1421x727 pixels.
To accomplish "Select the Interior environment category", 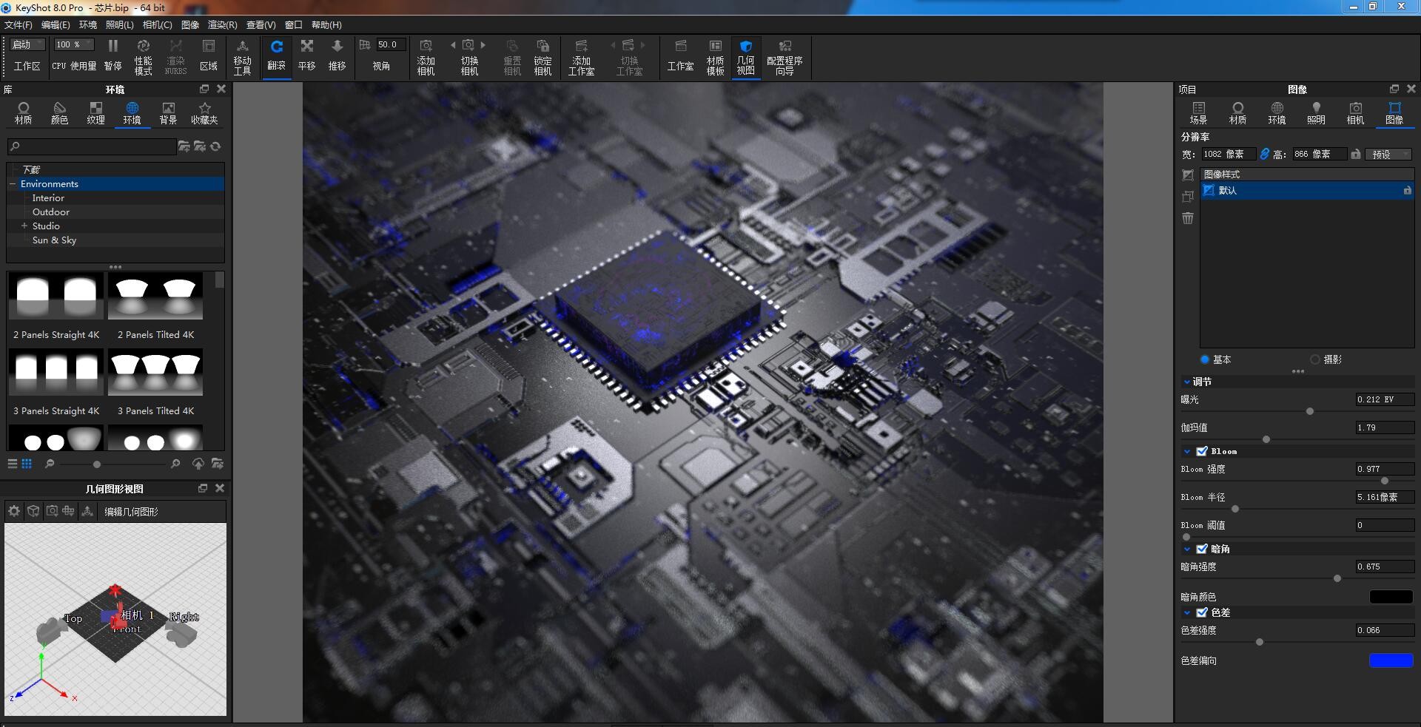I will coord(48,197).
